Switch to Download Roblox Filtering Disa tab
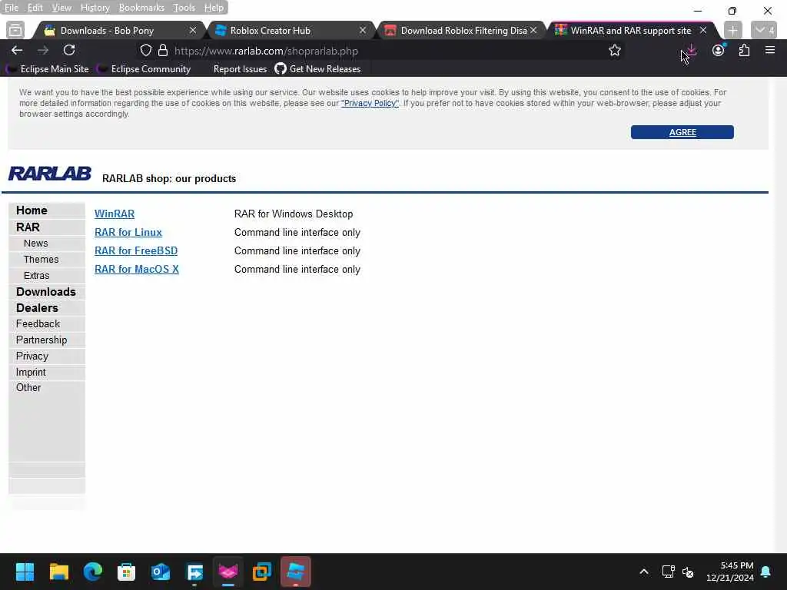The image size is (787, 590). [463, 31]
